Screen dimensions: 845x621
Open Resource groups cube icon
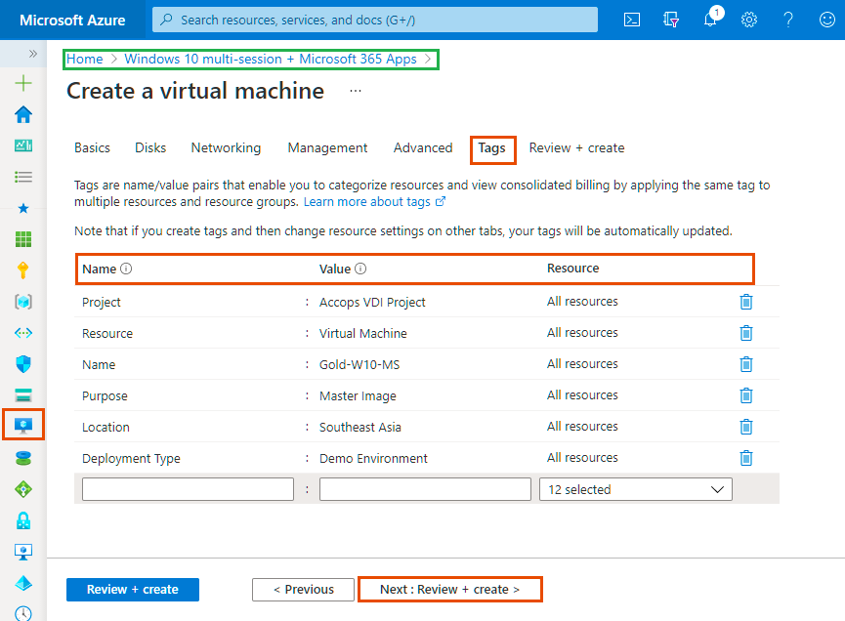[x=23, y=302]
